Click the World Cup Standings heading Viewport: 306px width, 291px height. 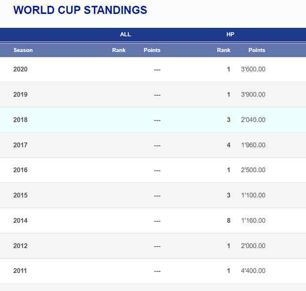click(x=80, y=10)
